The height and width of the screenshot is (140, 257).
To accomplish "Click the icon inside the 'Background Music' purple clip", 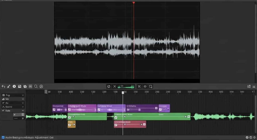I will point(70,110).
